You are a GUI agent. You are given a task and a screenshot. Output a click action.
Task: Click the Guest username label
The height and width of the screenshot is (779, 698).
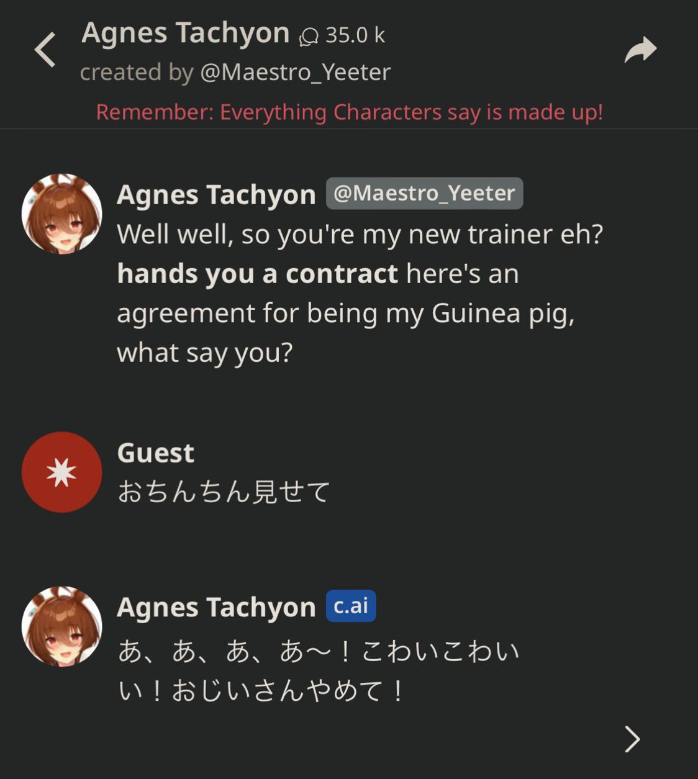point(155,453)
